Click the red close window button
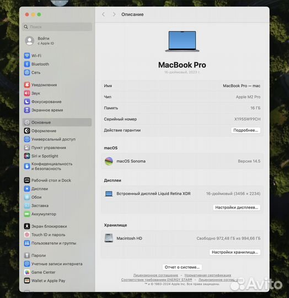The height and width of the screenshot is (298, 289). click(27, 14)
